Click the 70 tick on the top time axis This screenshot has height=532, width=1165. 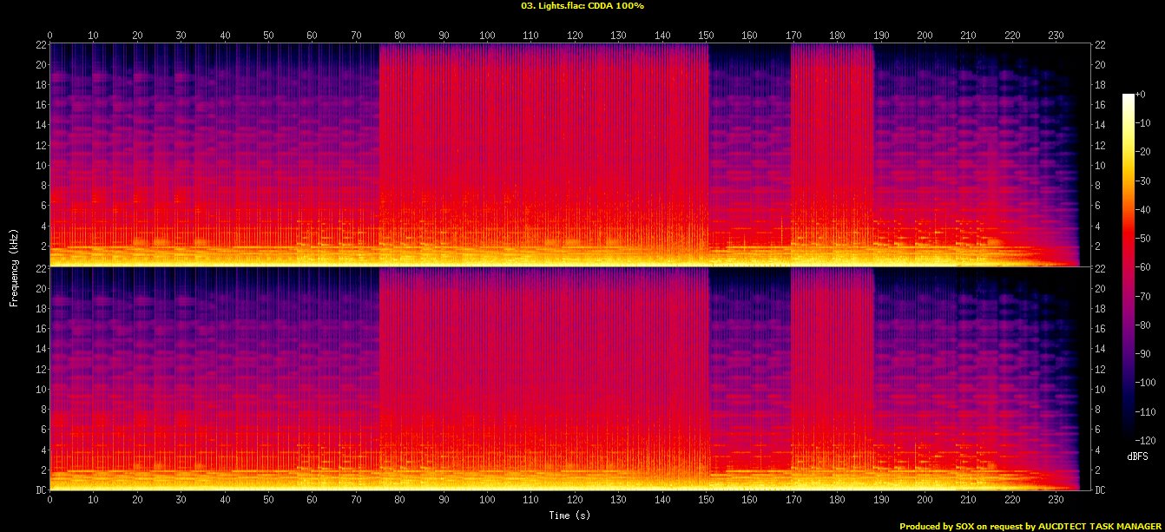(356, 36)
